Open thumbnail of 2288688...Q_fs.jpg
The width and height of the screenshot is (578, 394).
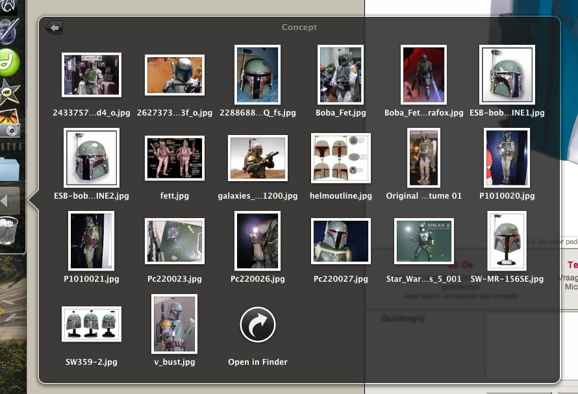[x=258, y=75]
